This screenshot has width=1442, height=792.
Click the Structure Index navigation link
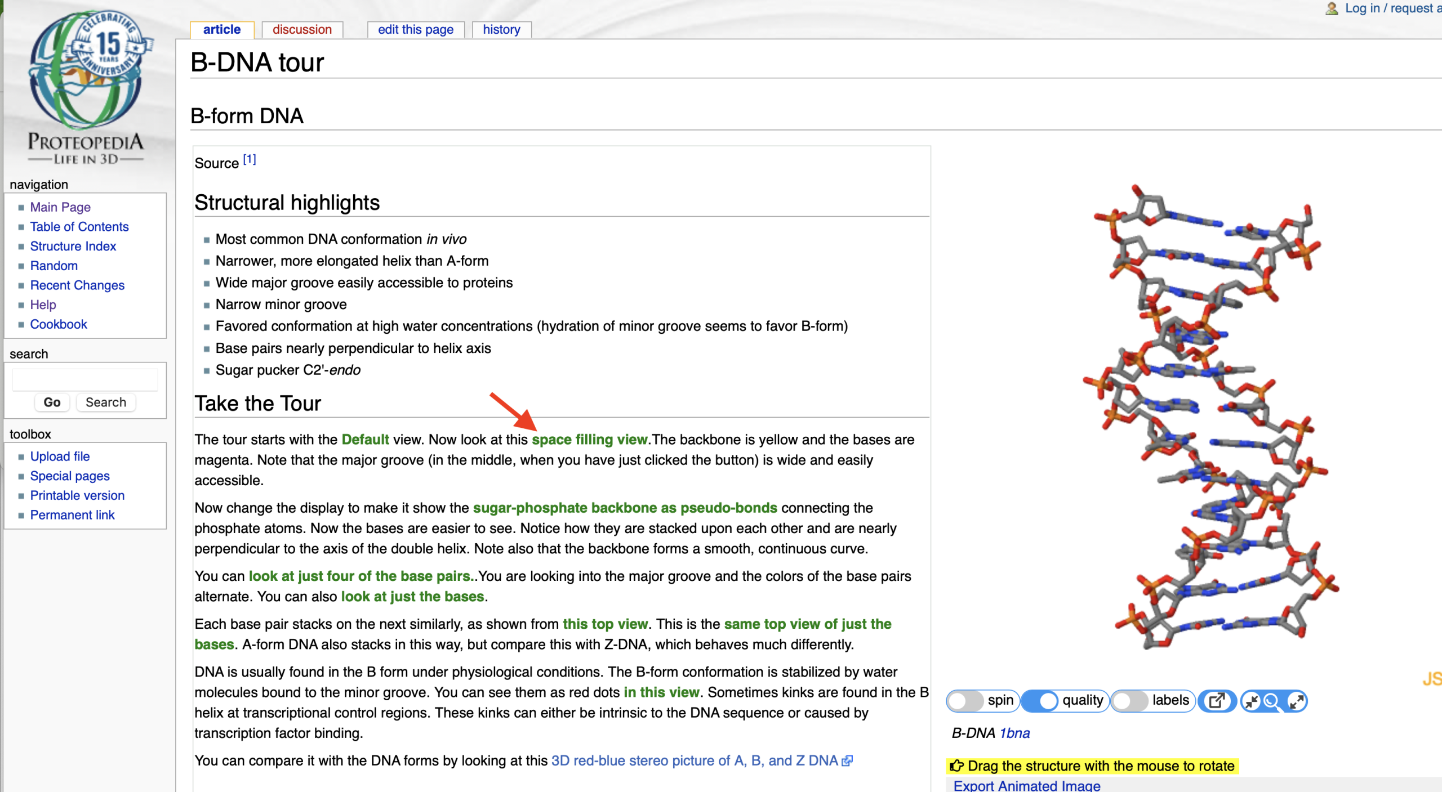pos(73,246)
